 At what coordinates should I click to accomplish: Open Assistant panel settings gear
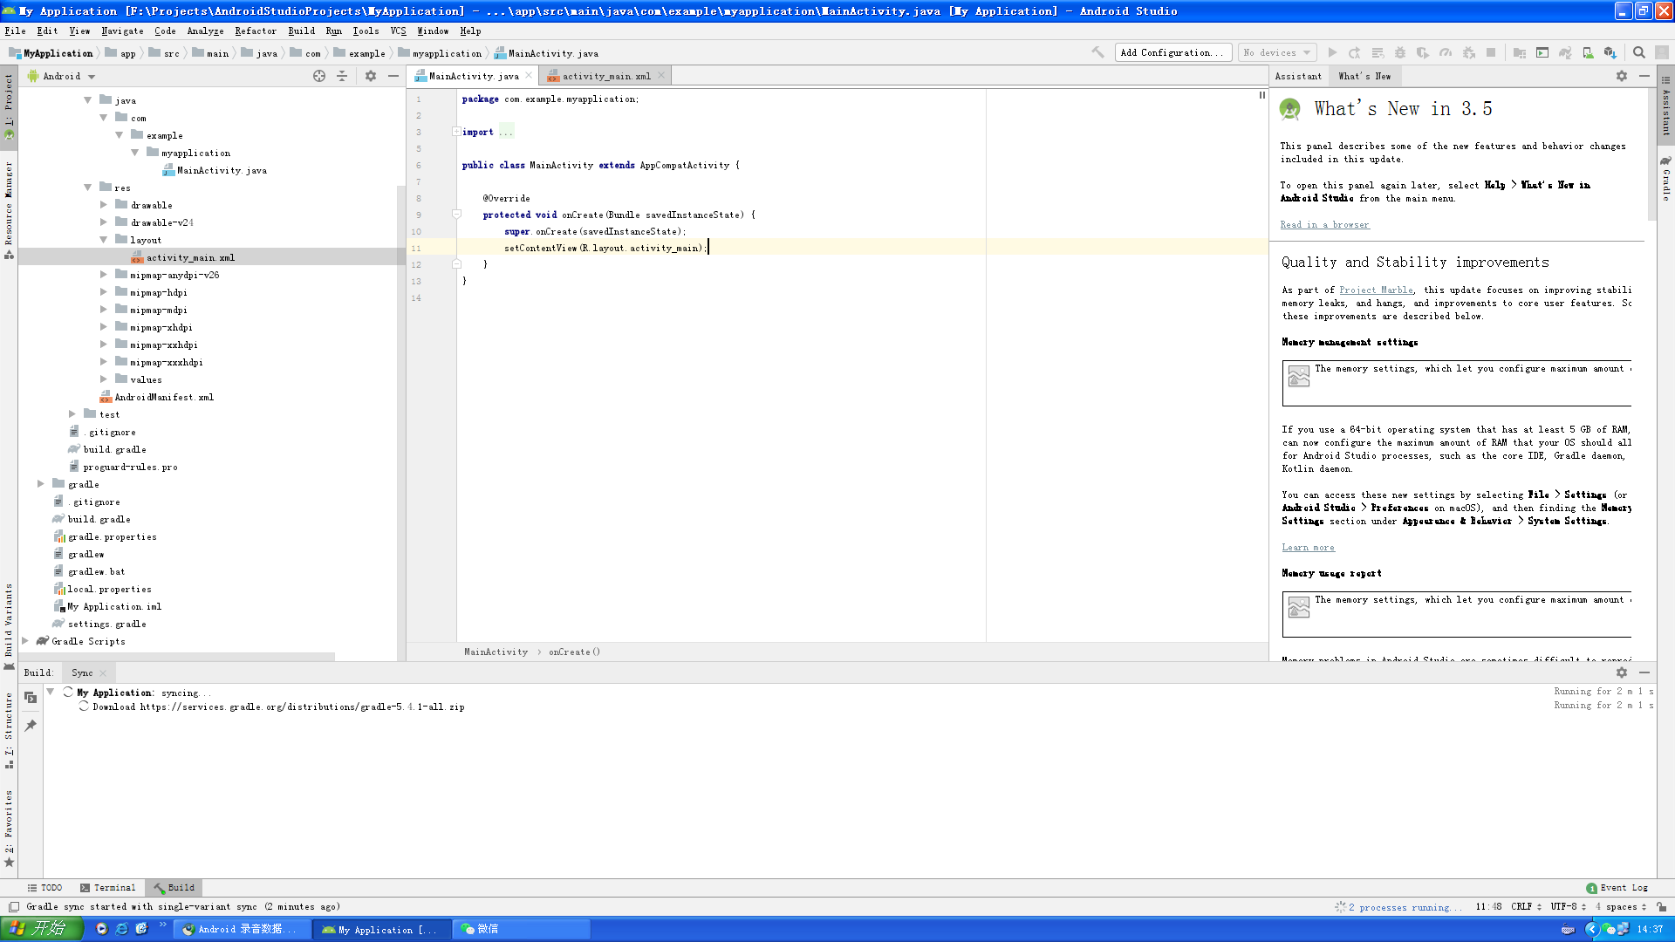1622,76
